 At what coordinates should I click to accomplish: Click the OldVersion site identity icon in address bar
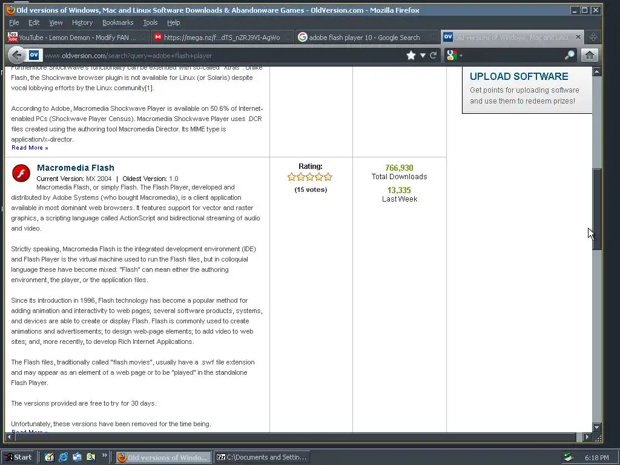[34, 55]
